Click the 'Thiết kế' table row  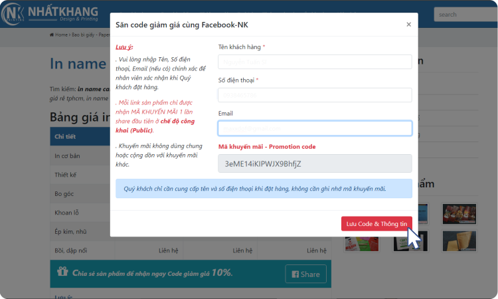80,175
